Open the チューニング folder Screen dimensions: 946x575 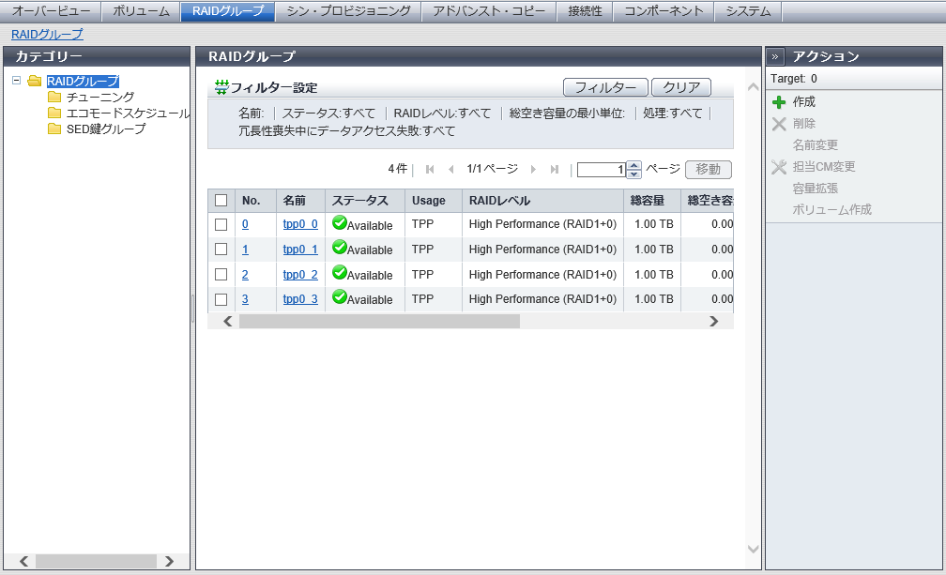tap(99, 97)
